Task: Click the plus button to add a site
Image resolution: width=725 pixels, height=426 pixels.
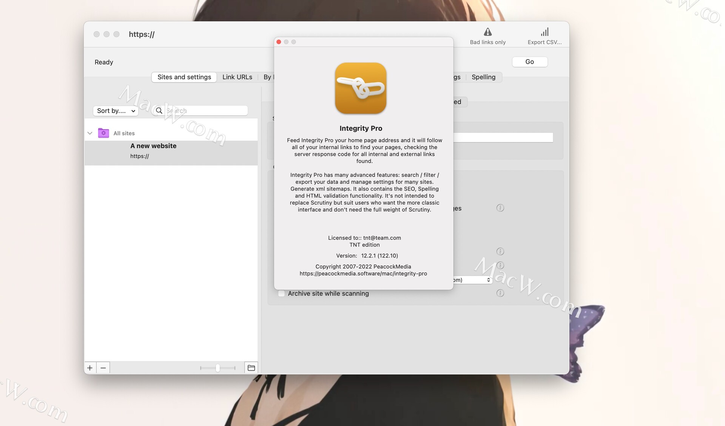Action: (x=90, y=368)
